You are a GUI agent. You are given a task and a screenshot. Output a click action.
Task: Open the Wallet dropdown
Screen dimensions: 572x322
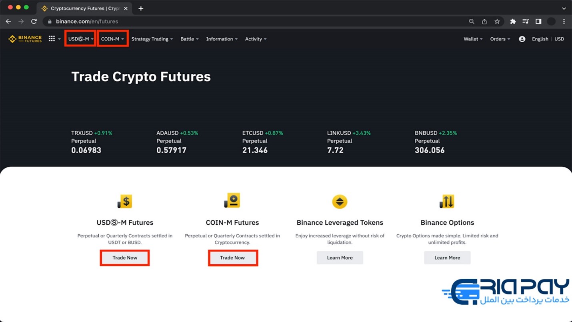(x=473, y=39)
